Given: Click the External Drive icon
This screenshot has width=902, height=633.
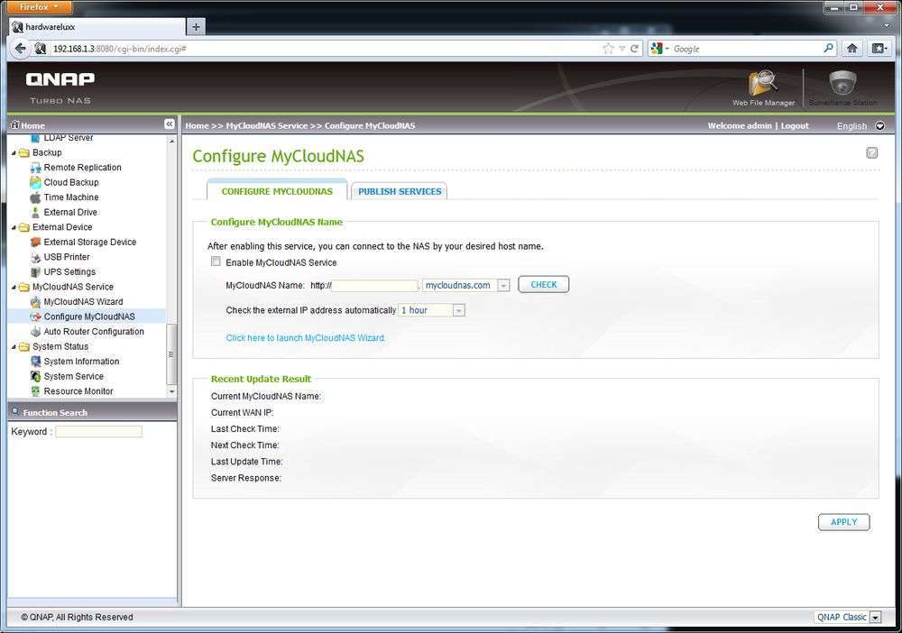Looking at the screenshot, I should click(x=36, y=212).
